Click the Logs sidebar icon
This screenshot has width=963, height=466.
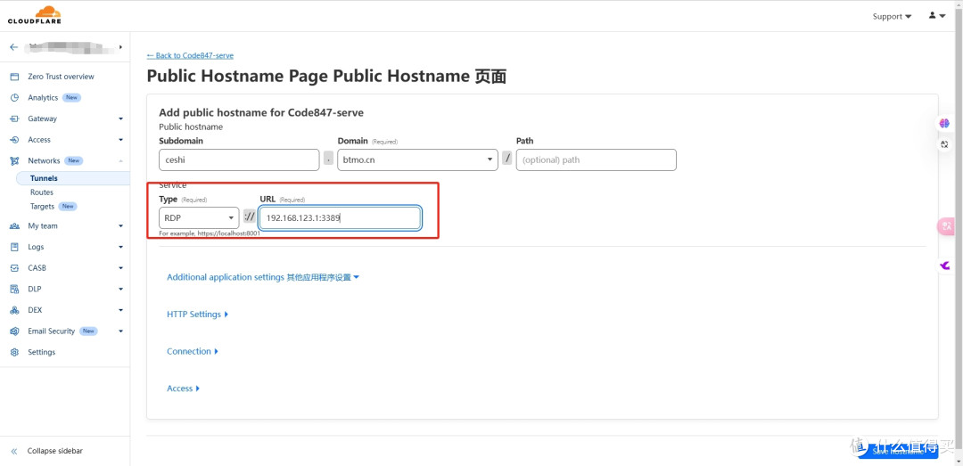click(x=15, y=247)
